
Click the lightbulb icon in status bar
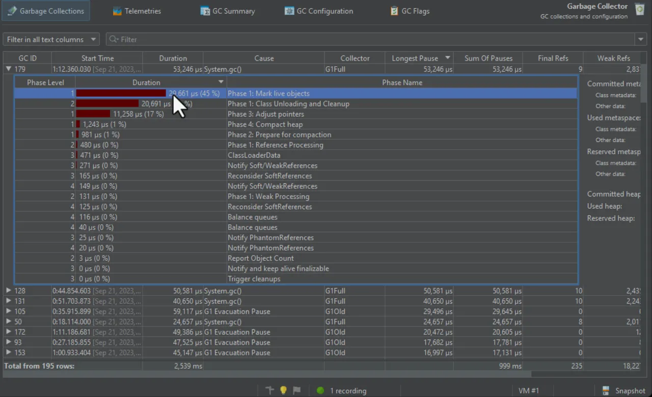pos(283,390)
